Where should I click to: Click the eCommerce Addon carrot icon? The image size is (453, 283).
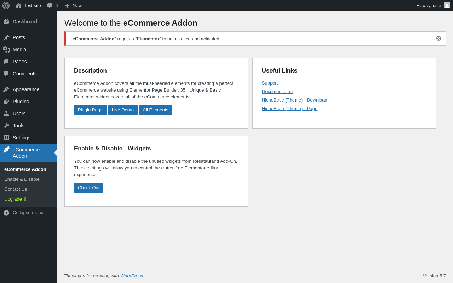point(6,150)
